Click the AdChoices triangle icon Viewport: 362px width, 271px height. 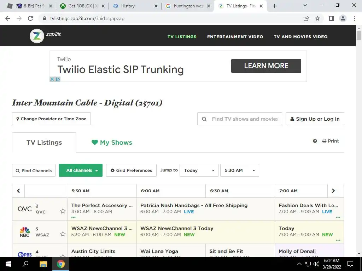(x=58, y=79)
